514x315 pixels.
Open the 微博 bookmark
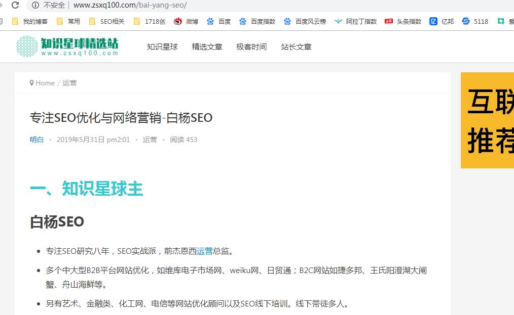(x=186, y=21)
